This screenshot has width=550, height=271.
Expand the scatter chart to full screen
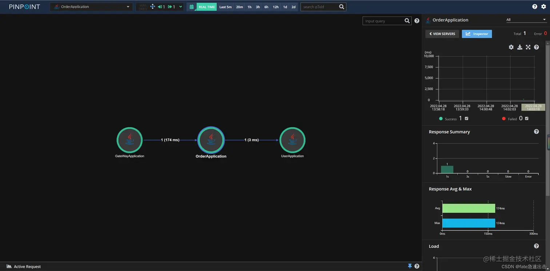[528, 47]
